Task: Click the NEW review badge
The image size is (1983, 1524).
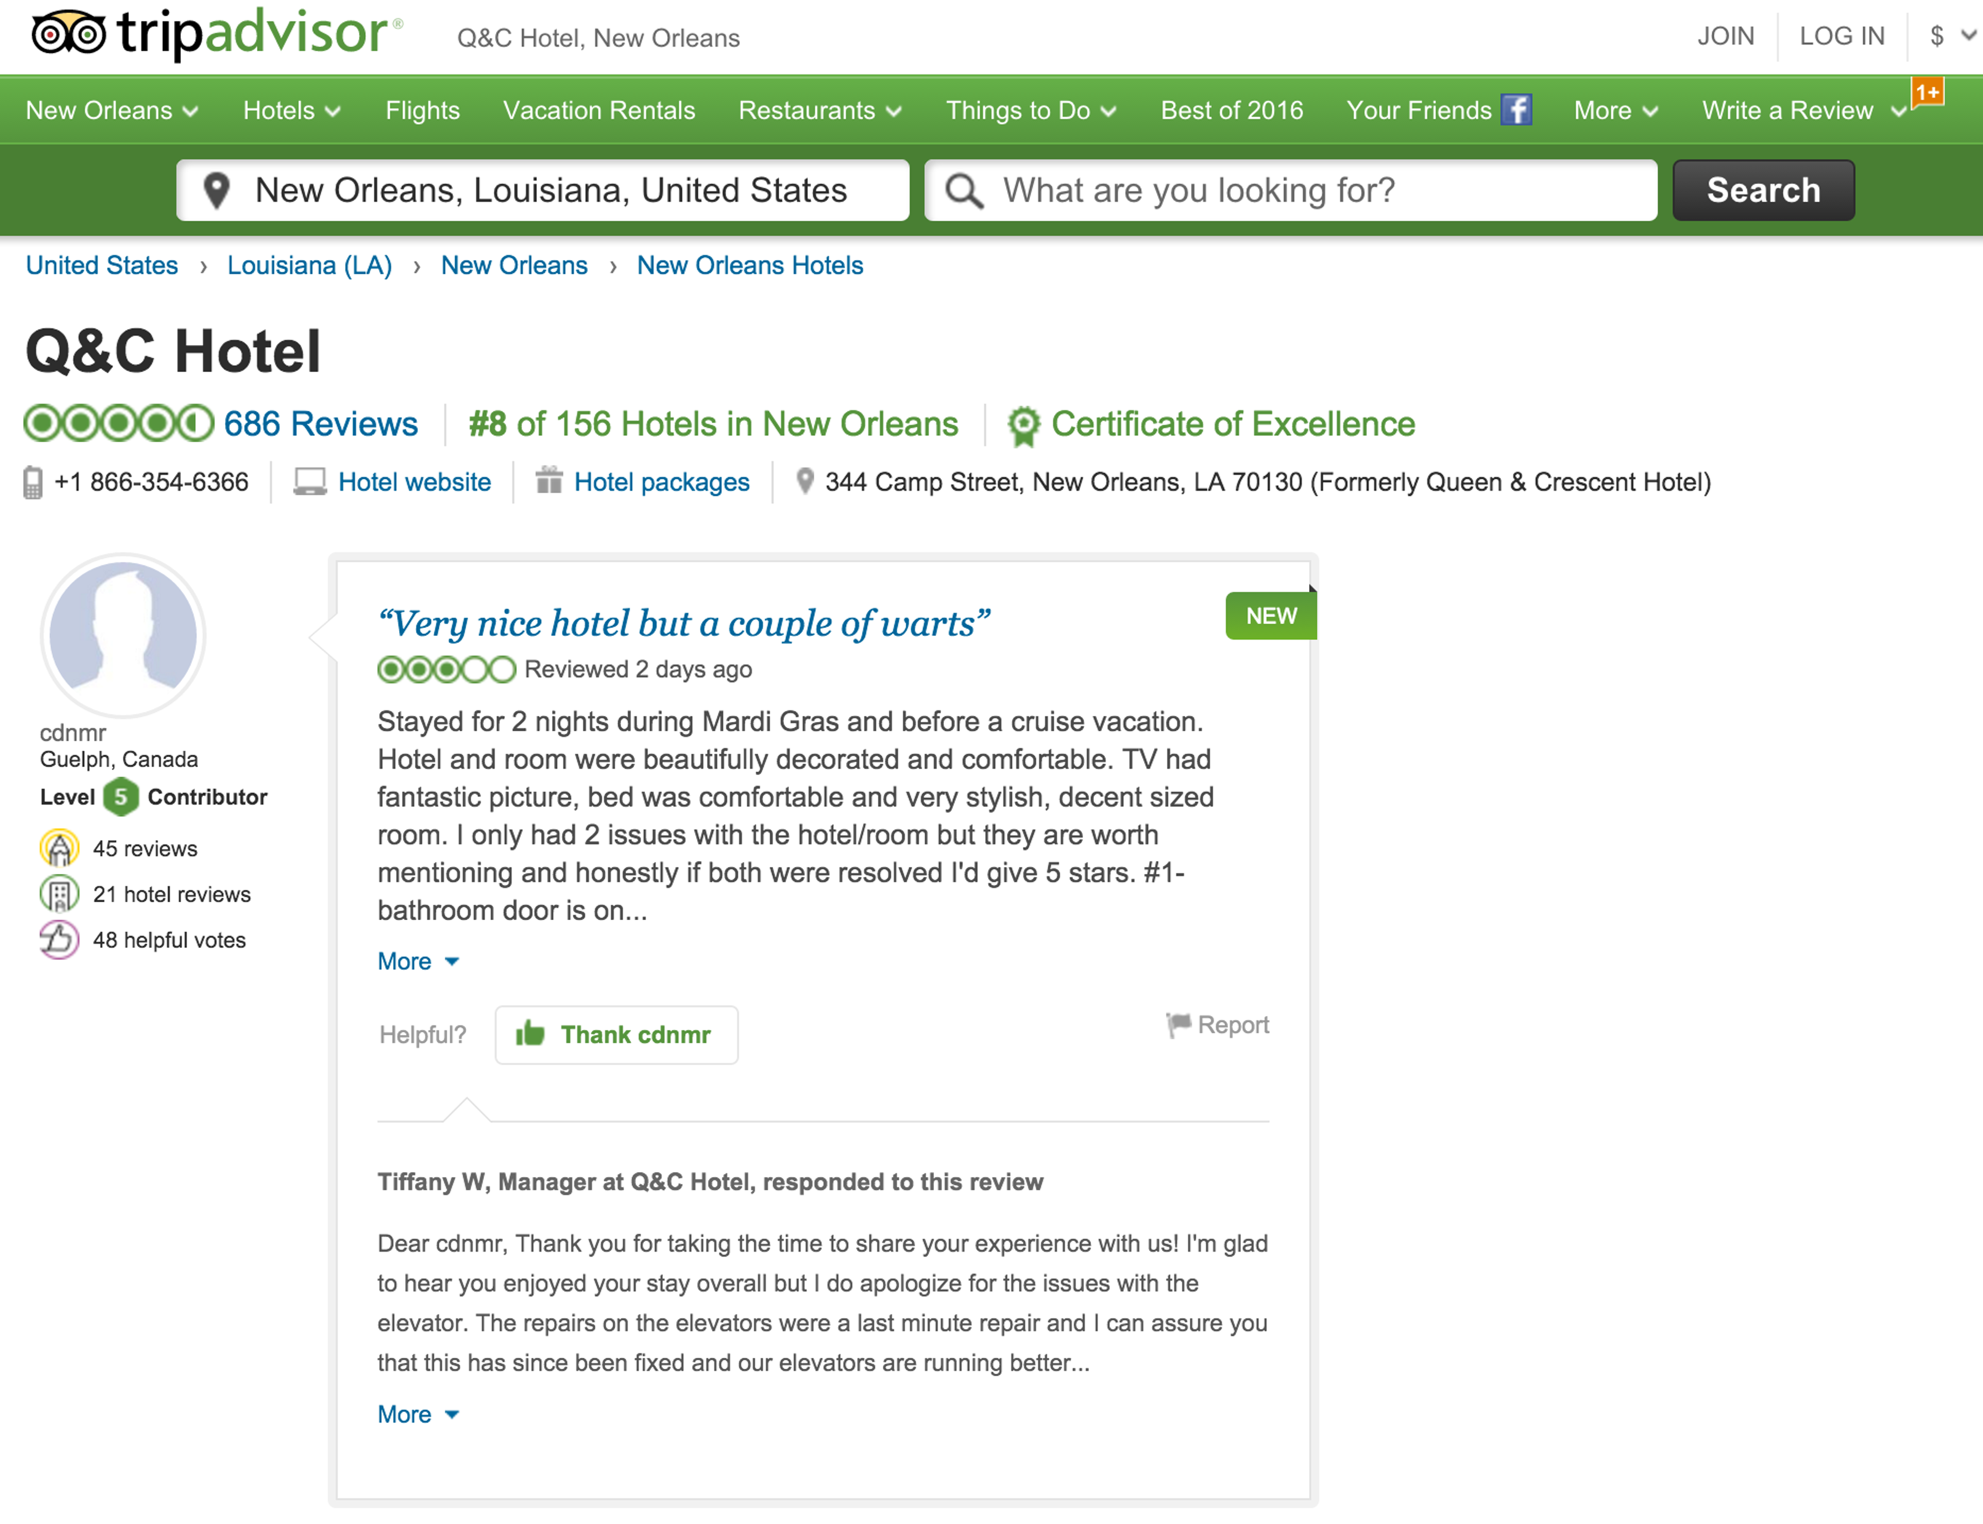Action: tap(1271, 616)
